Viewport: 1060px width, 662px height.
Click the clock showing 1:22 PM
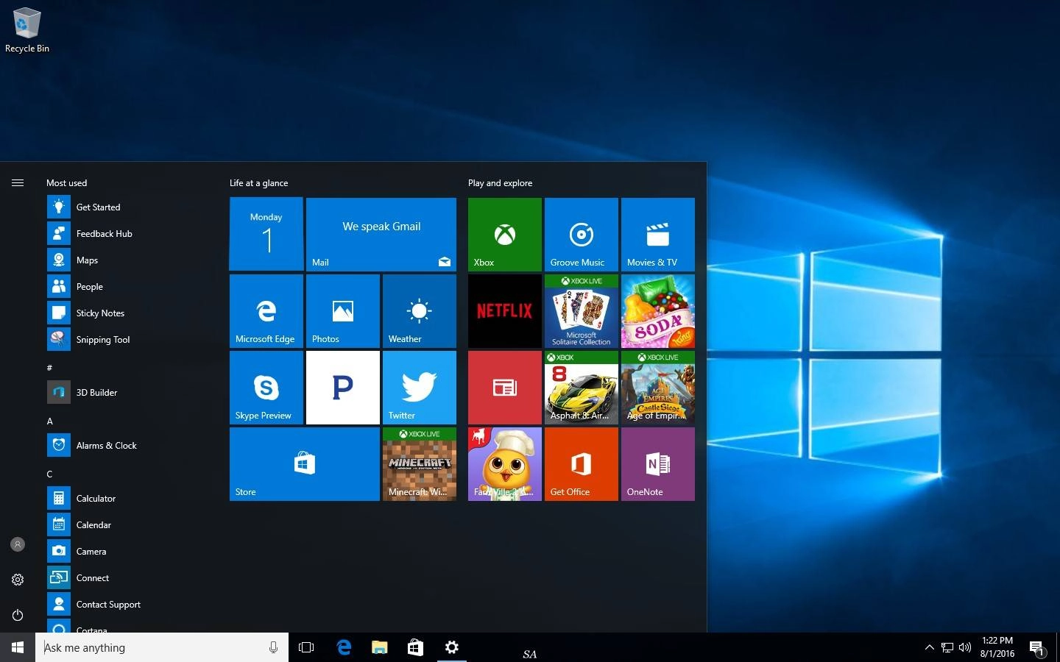[997, 647]
